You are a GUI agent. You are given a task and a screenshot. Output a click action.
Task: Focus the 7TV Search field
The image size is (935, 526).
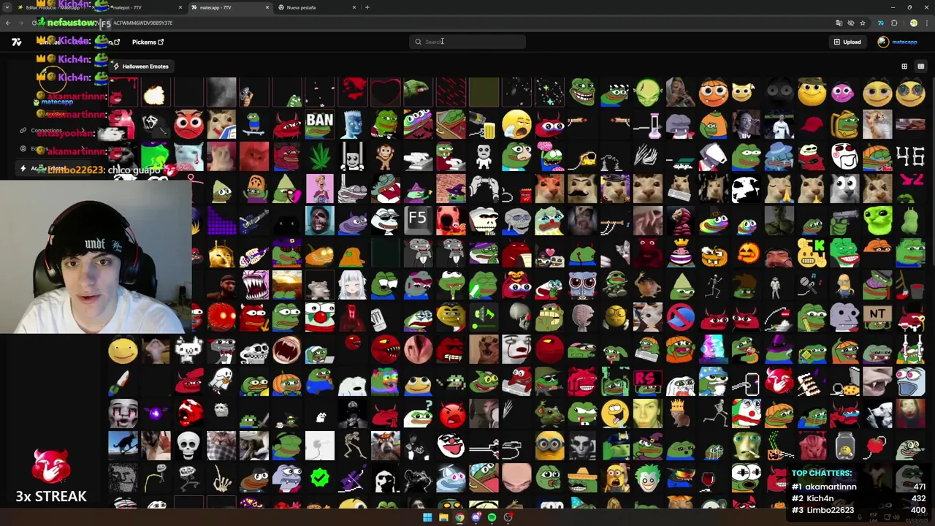click(x=467, y=42)
